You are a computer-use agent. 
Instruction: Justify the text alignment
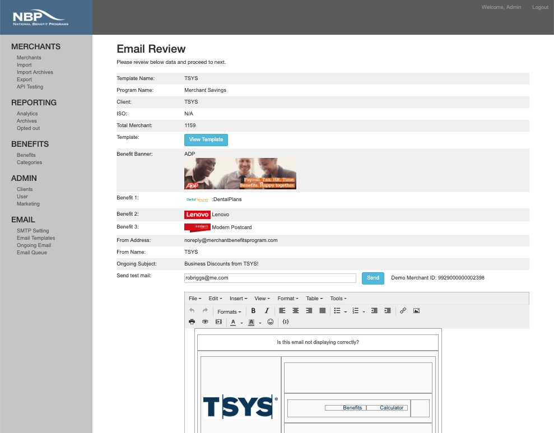coord(323,311)
